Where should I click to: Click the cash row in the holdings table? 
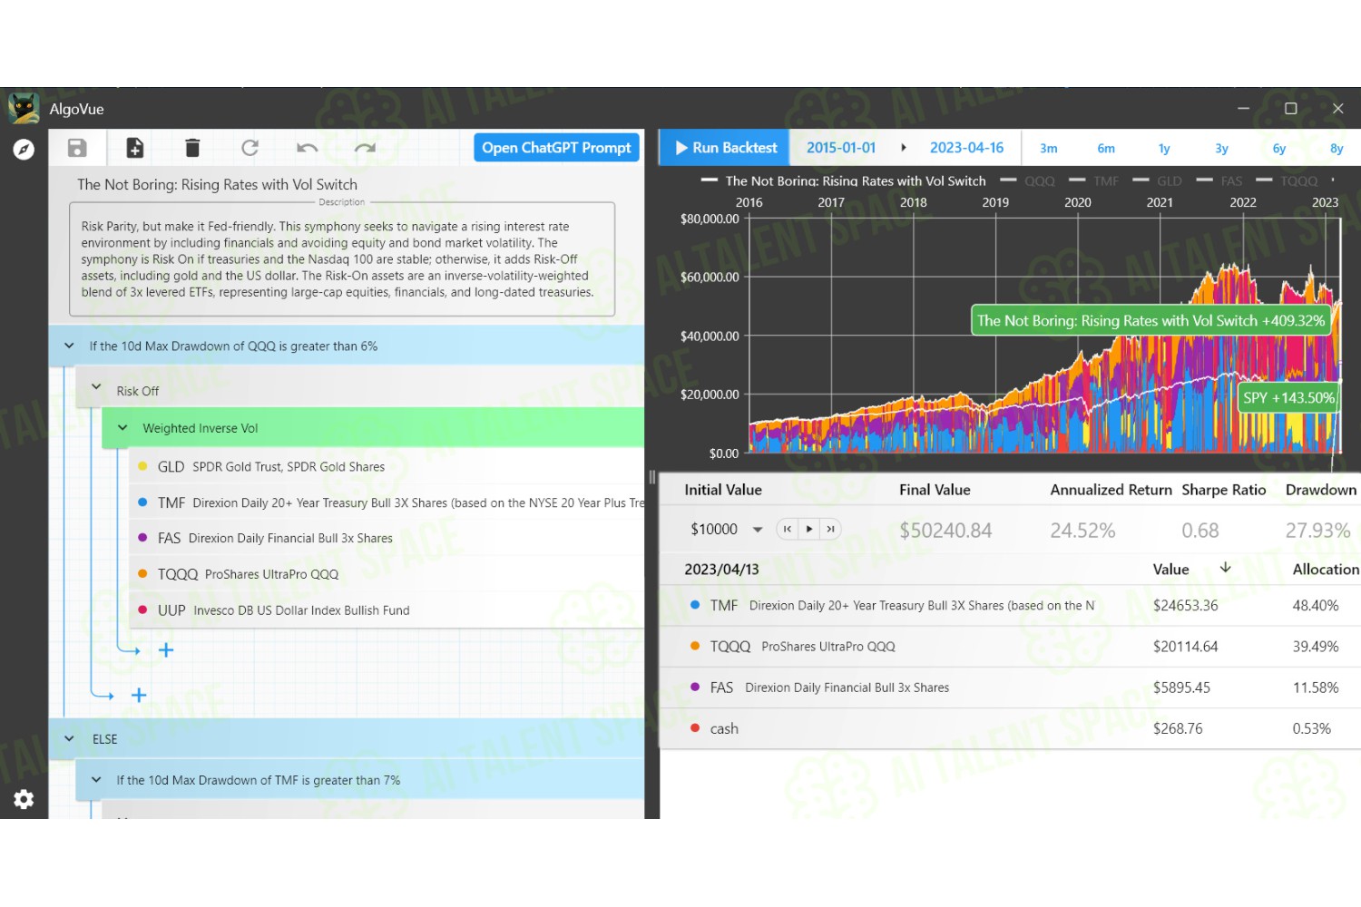(1010, 728)
